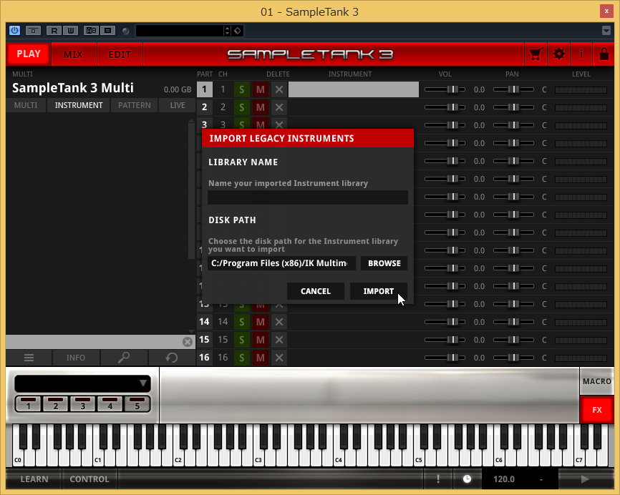The width and height of the screenshot is (620, 495).
Task: Select macro slot 5
Action: tap(137, 403)
